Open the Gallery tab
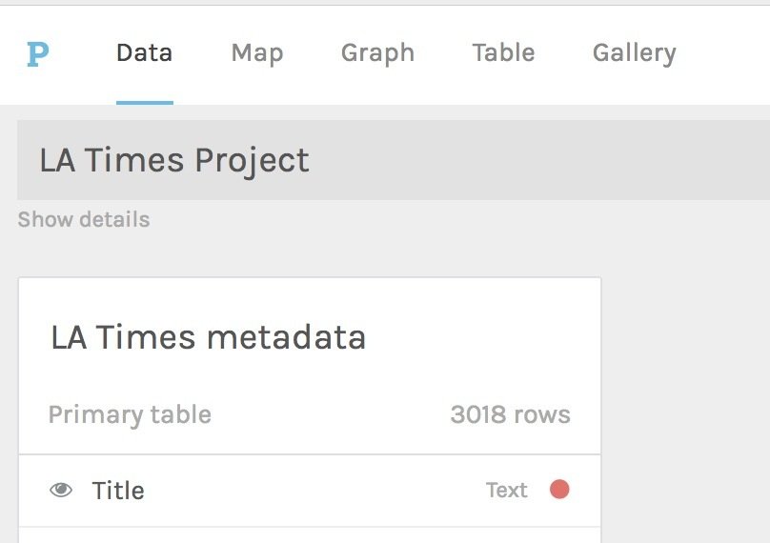770x543 pixels. (634, 53)
